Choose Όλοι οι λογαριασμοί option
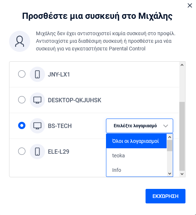196x215 pixels. coord(136,141)
